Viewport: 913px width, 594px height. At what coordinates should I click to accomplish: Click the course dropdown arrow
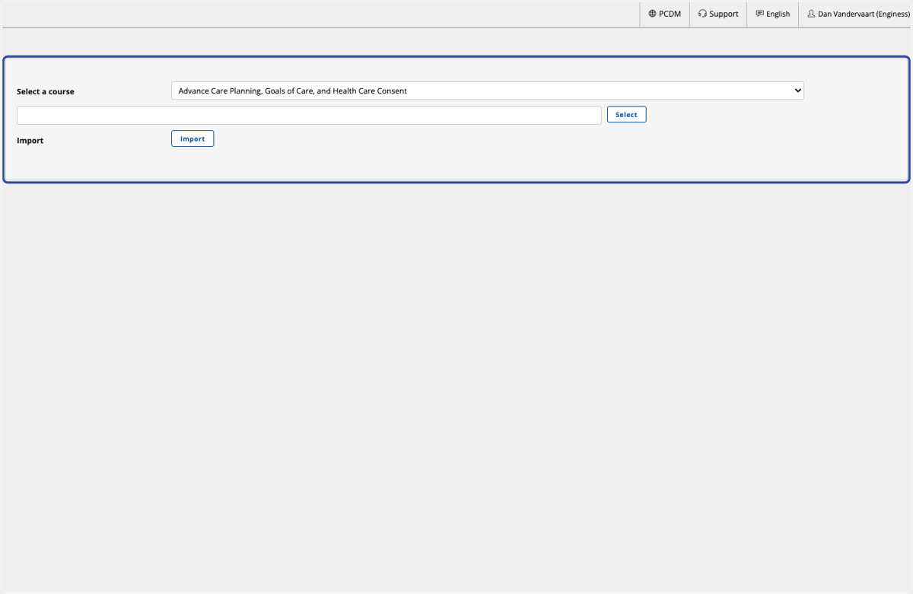(x=797, y=91)
